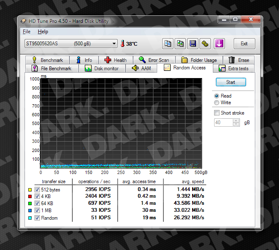Screen dimensions: 279x250
Task: Switch to the File Benchmark tab
Action: 52,69
